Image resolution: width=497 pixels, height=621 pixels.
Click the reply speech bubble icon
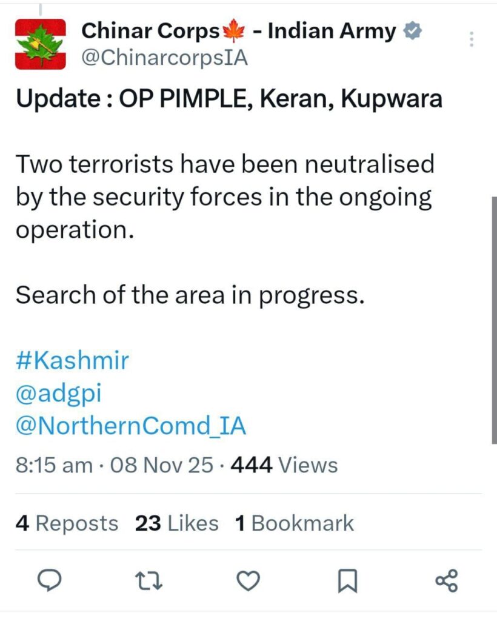pos(48,582)
